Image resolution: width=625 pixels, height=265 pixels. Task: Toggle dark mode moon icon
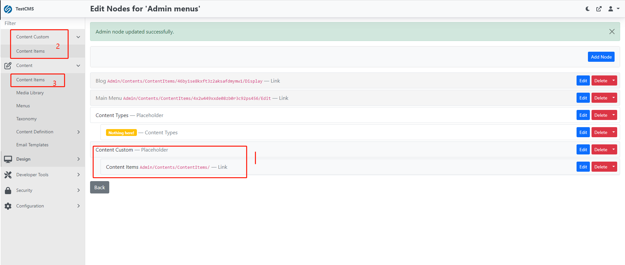(x=588, y=9)
